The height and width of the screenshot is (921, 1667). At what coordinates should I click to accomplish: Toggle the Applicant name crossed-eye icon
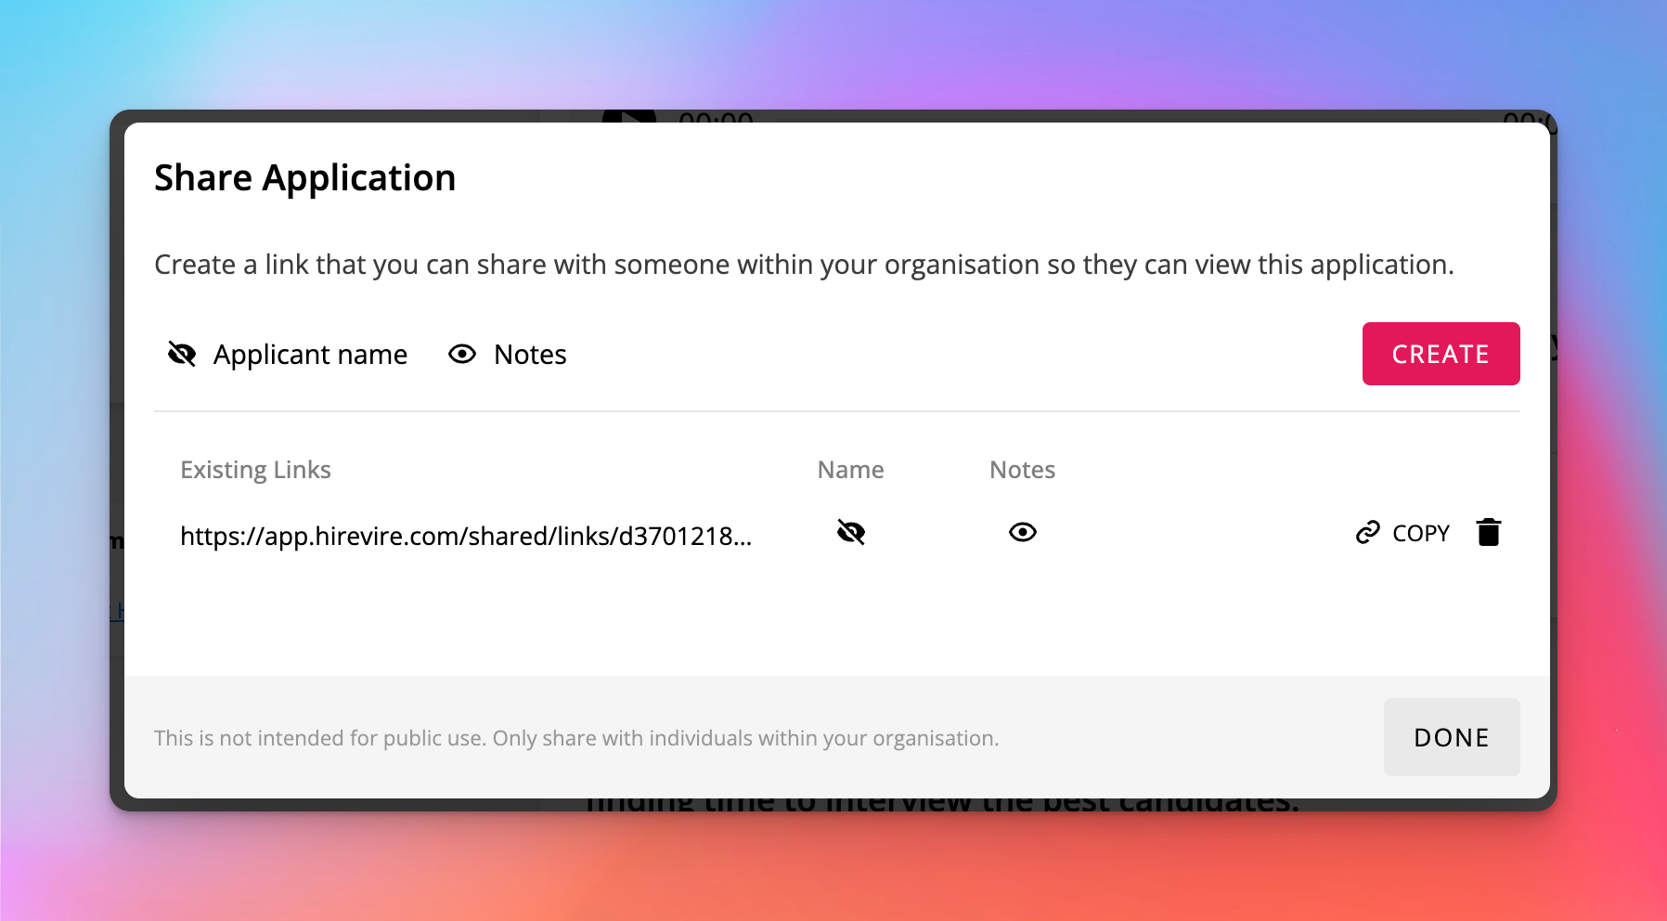[x=182, y=354]
